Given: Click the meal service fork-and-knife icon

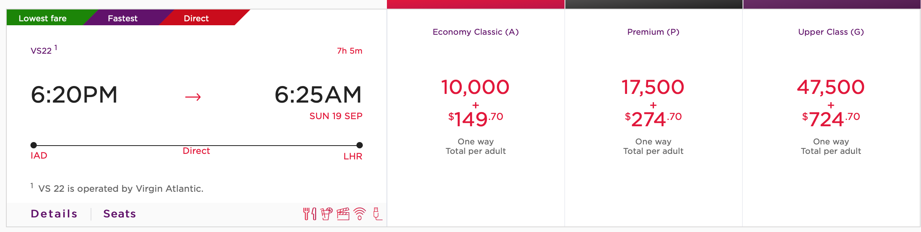Looking at the screenshot, I should [x=309, y=214].
